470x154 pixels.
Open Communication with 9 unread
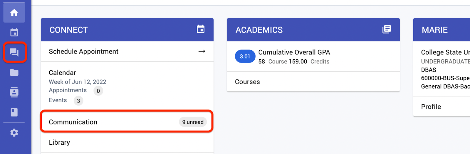127,122
